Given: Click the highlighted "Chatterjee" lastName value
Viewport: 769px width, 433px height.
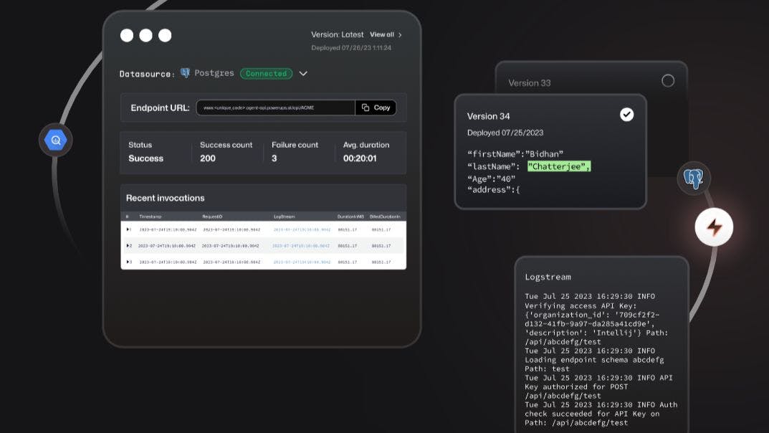Looking at the screenshot, I should 559,166.
